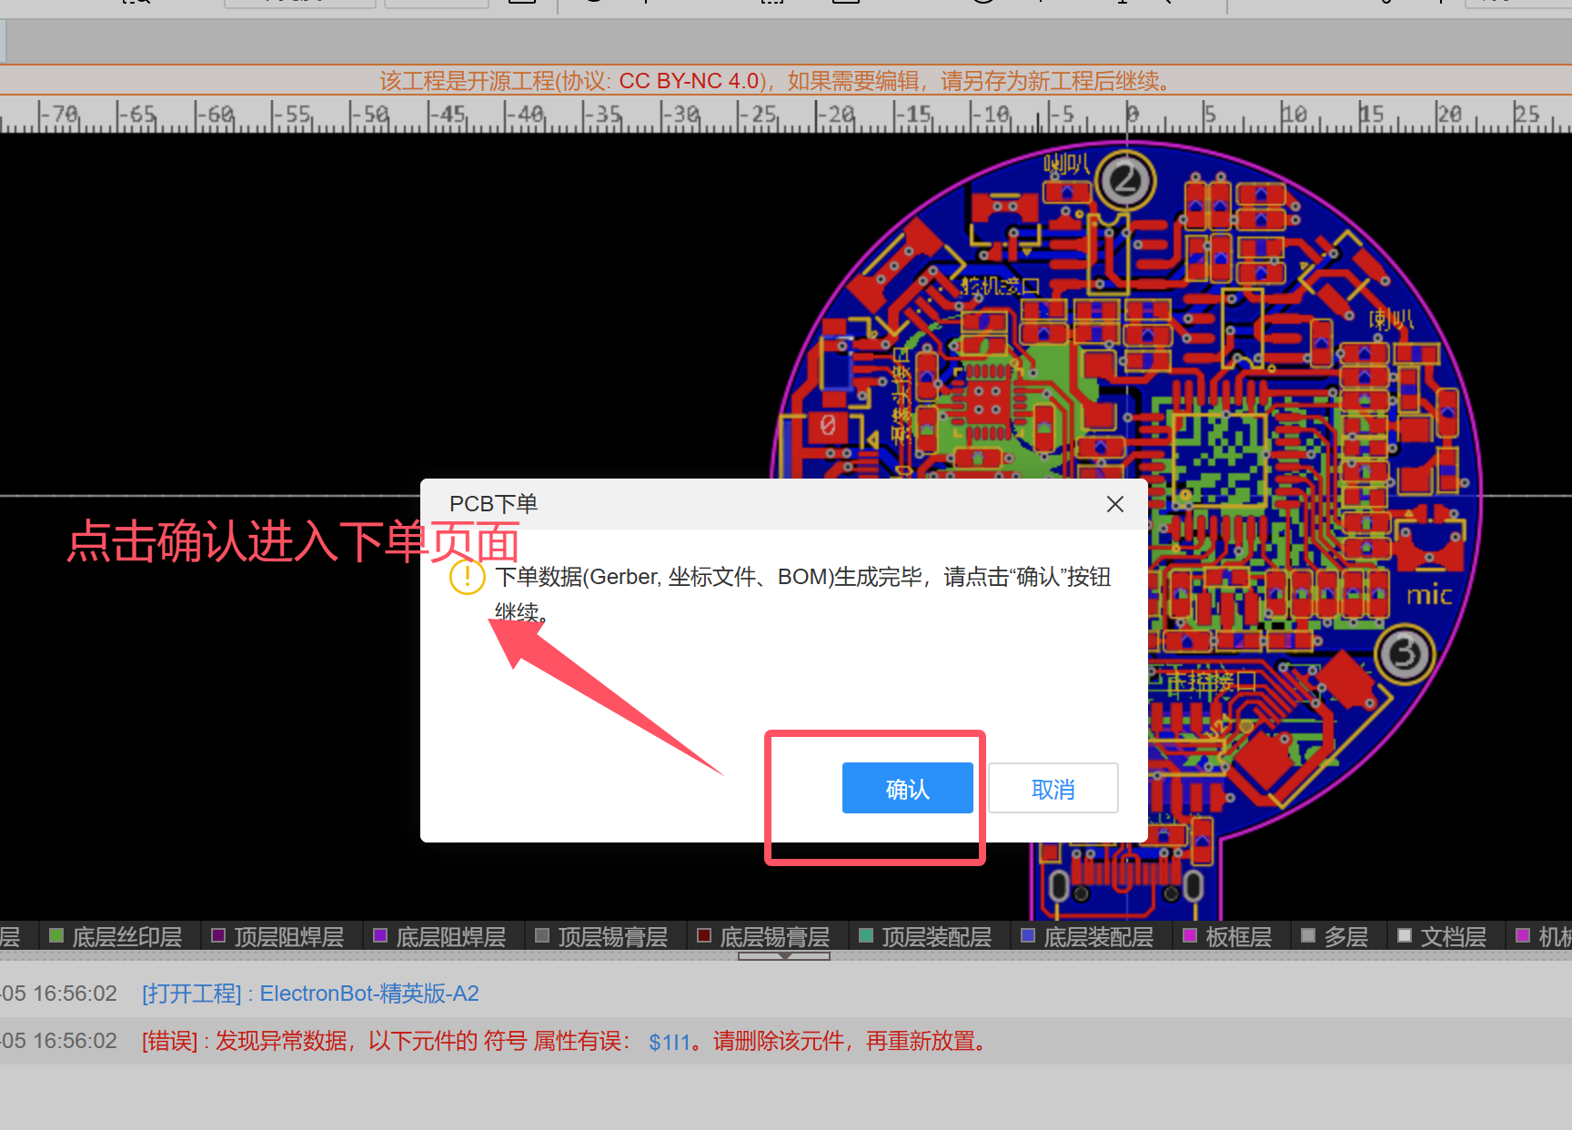Click the 0 mark on the horizontal ruler
The image size is (1572, 1130).
click(x=1131, y=115)
